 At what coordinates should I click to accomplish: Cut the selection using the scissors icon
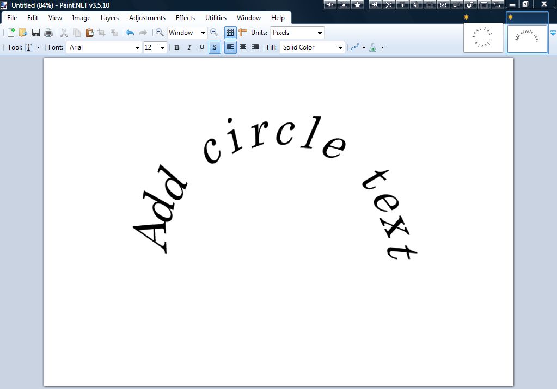click(64, 32)
